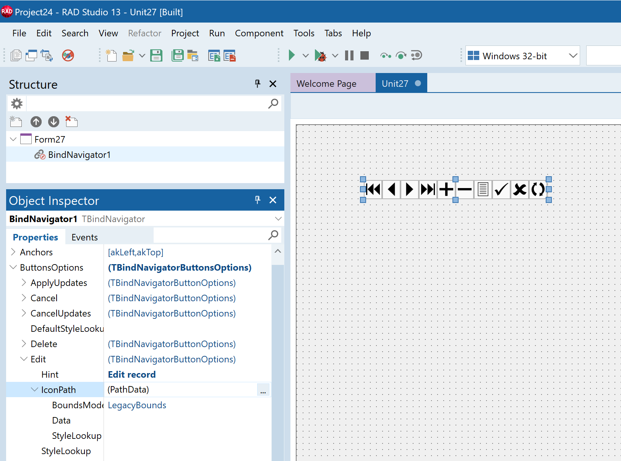This screenshot has width=621, height=461.
Task: Click the ladybug debug Run icon
Action: click(x=320, y=56)
